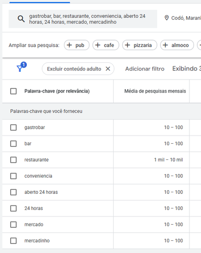Click the Palavras-chave que você forneceu header
The image size is (201, 253).
[x=46, y=111]
